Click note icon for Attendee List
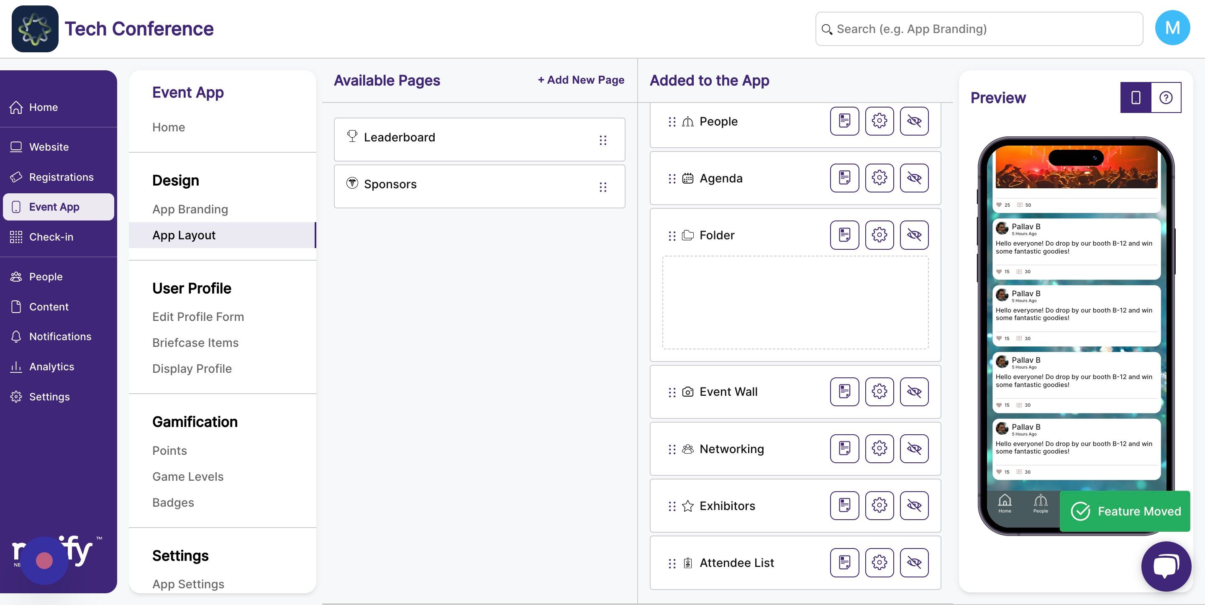The image size is (1205, 605). tap(844, 562)
